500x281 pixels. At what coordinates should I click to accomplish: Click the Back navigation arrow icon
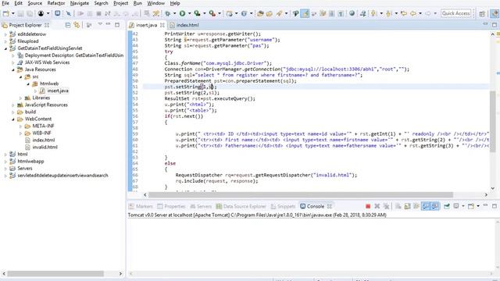tap(413, 13)
